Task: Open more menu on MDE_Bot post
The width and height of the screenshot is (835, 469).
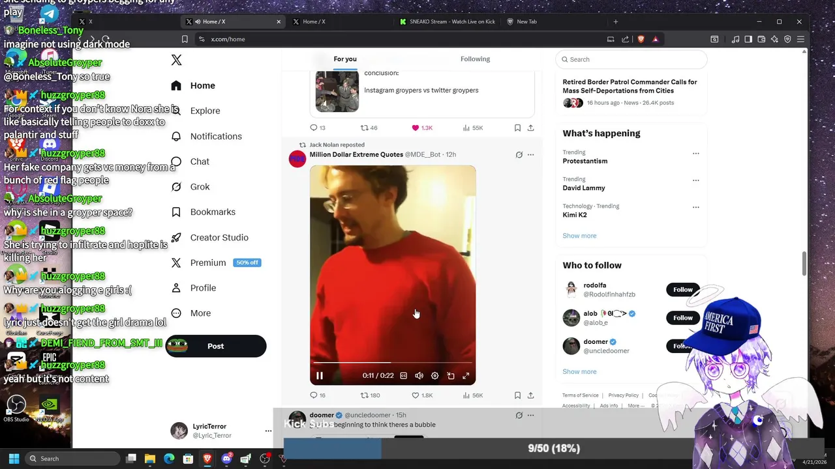Action: pos(530,155)
